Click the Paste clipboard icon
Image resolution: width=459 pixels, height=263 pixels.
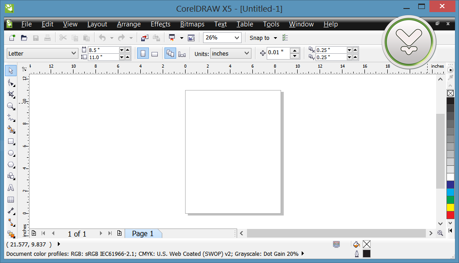[x=87, y=38]
